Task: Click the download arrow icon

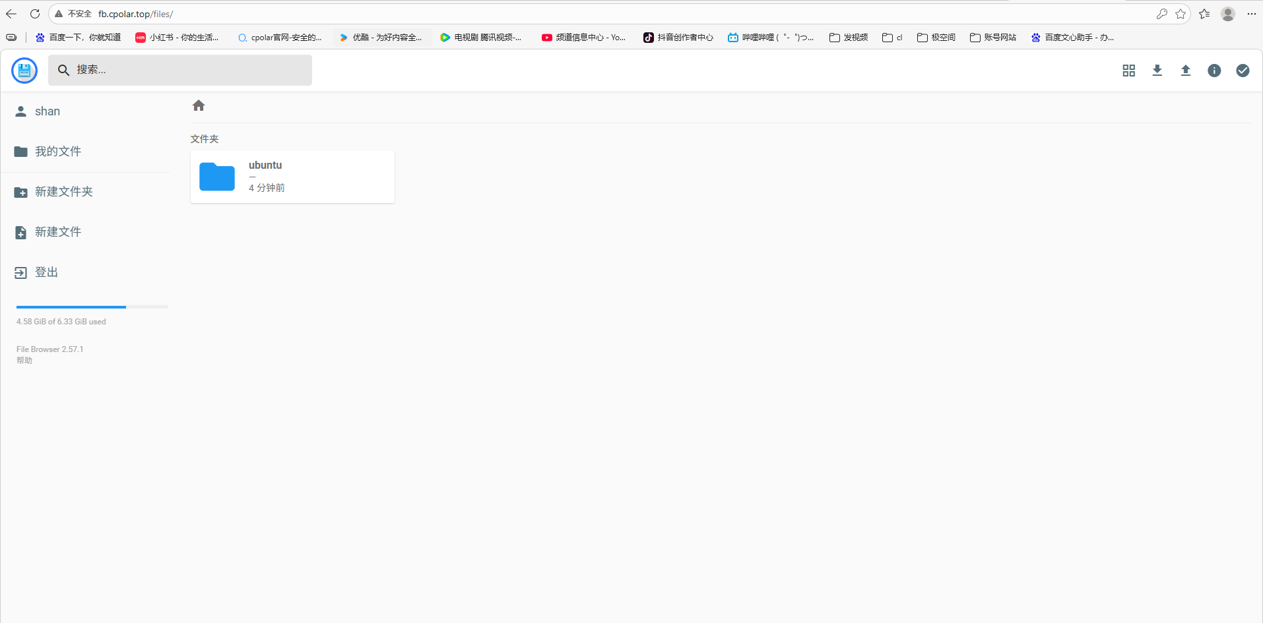Action: pyautogui.click(x=1157, y=71)
